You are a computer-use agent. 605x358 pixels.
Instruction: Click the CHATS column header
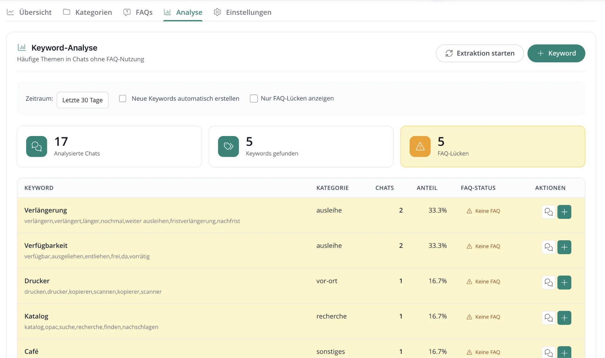pyautogui.click(x=384, y=188)
